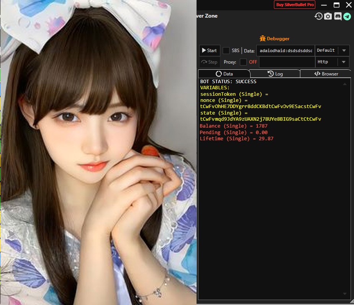Image resolution: width=354 pixels, height=305 pixels.
Task: Switch to the Data tab
Action: tap(224, 74)
